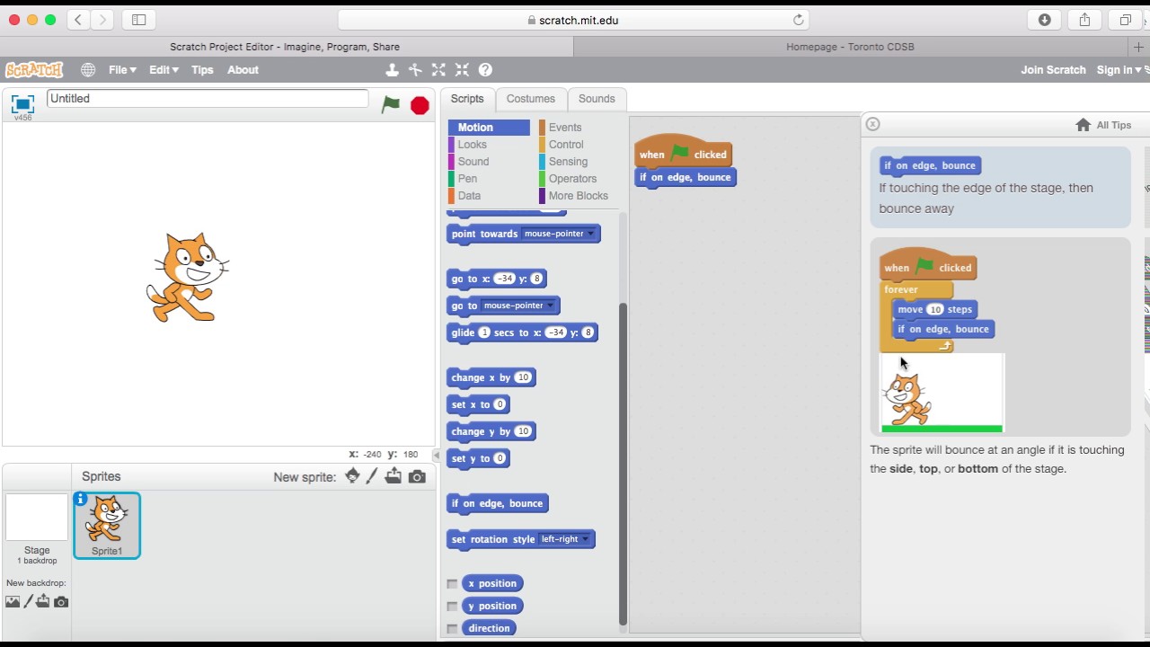Open a new Safari tab
The width and height of the screenshot is (1150, 647).
[x=1138, y=47]
